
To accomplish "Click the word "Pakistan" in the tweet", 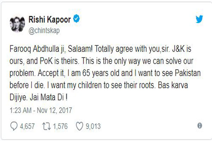I will pos(188,73).
